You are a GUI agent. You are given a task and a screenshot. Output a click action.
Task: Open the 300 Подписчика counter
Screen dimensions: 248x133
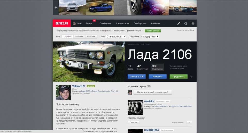(157, 67)
